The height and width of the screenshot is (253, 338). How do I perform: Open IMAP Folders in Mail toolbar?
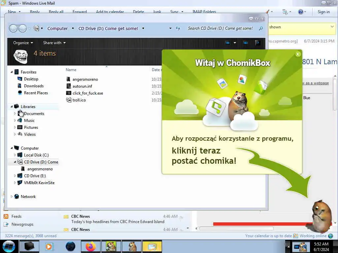pos(204,12)
